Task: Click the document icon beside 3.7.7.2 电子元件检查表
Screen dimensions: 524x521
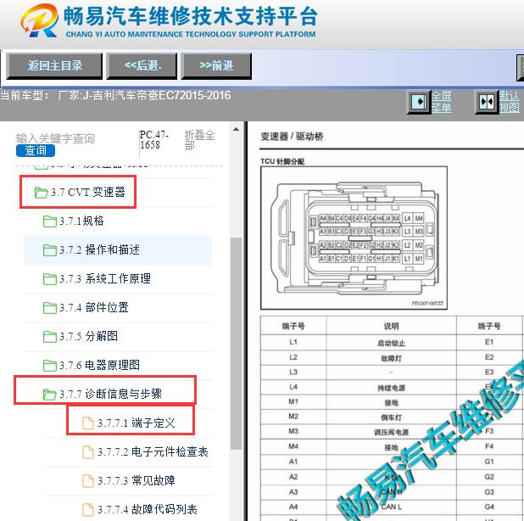Action: click(88, 451)
